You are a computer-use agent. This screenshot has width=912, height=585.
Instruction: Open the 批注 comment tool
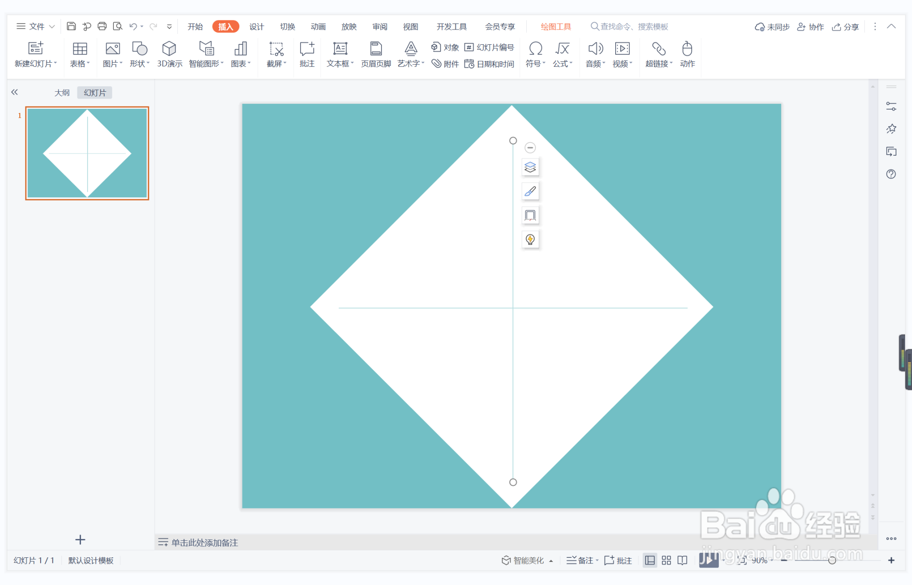pos(306,54)
